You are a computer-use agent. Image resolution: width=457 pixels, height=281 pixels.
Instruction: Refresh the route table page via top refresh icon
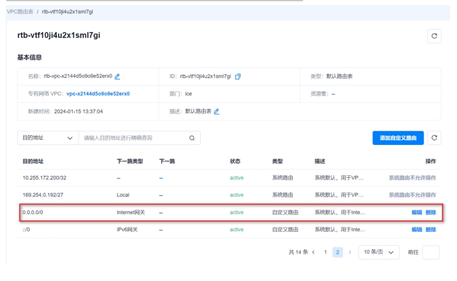[x=434, y=36]
